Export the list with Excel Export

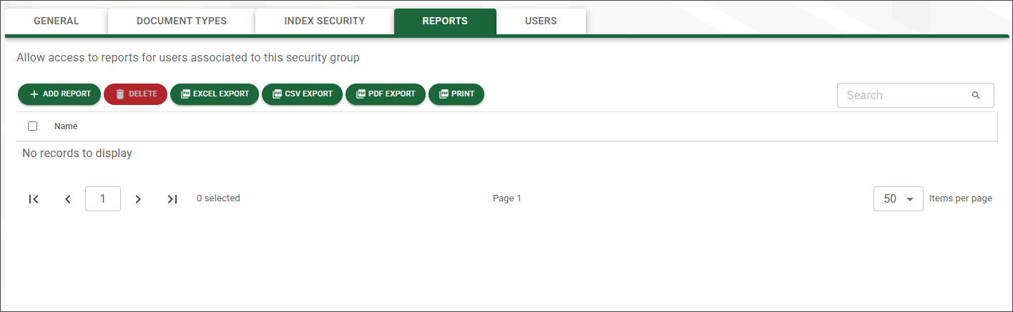point(215,94)
